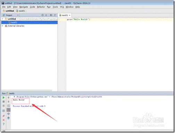Open the View menu

click(15, 7)
